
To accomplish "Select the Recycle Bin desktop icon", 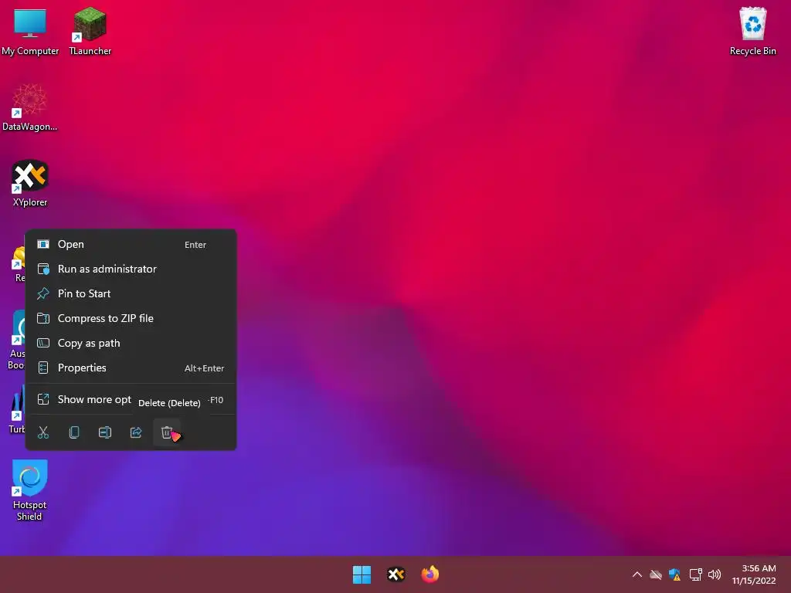I will pyautogui.click(x=752, y=31).
